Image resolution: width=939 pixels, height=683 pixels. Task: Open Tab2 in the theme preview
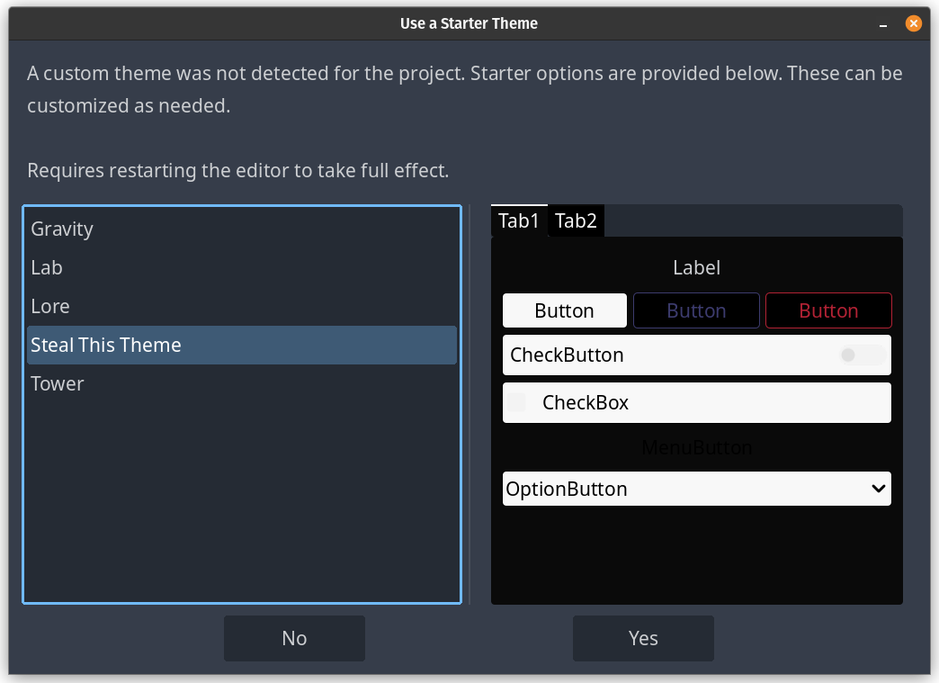pos(576,221)
